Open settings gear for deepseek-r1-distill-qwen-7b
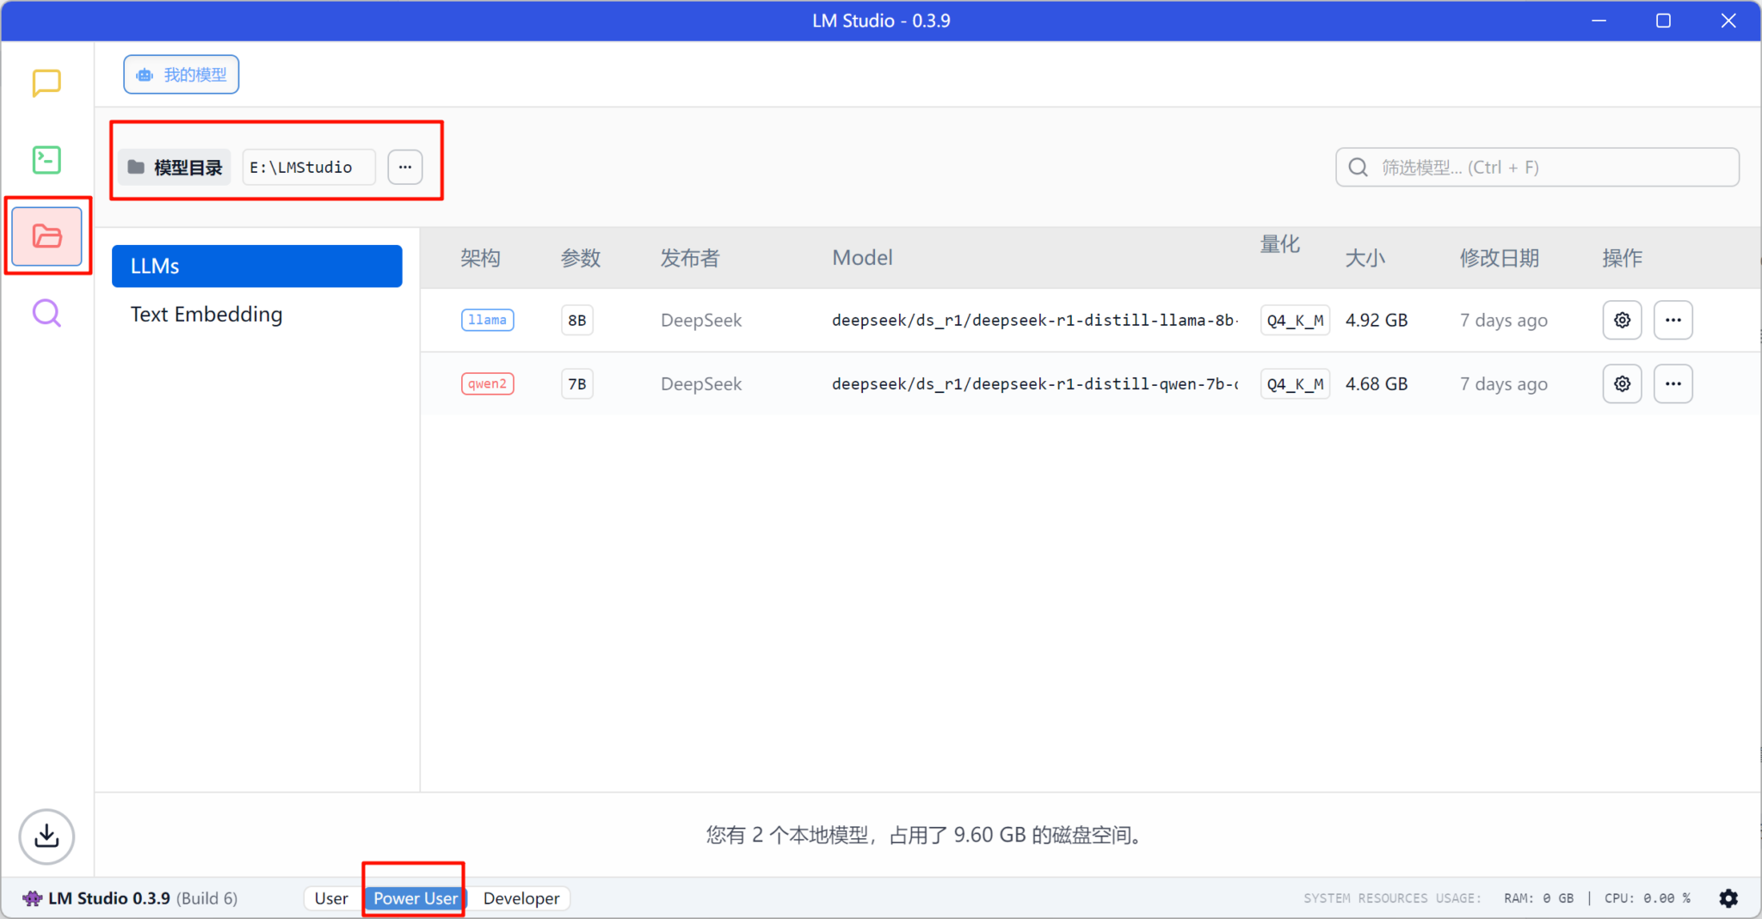1762x919 pixels. pos(1623,383)
